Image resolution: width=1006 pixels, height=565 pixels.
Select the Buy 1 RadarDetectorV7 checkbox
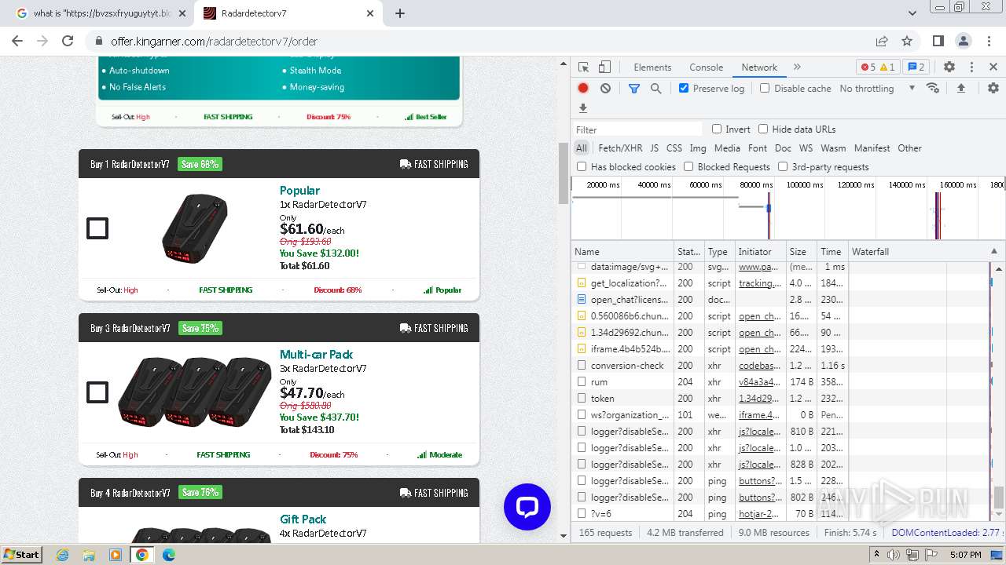[97, 228]
